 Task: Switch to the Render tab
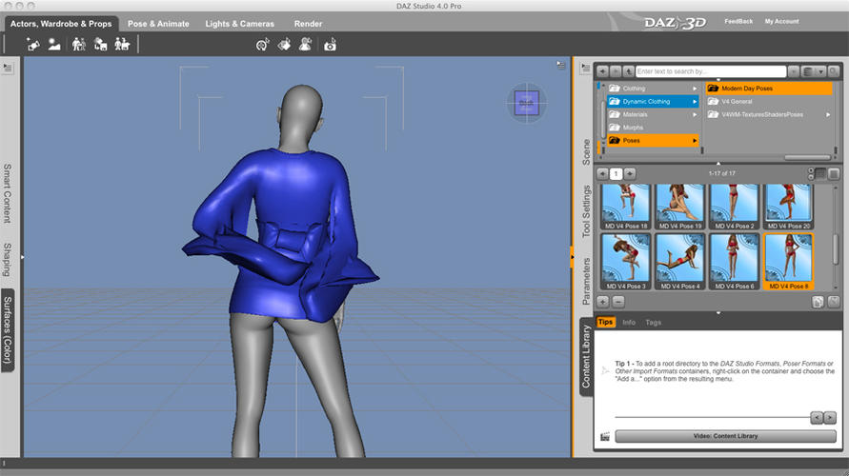(x=308, y=24)
